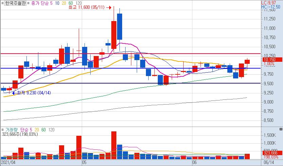
Task: Click the 11,250 price axis label
Action: pyautogui.click(x=269, y=19)
